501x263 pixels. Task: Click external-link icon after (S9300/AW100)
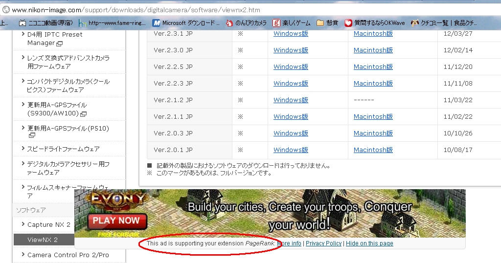(83, 113)
